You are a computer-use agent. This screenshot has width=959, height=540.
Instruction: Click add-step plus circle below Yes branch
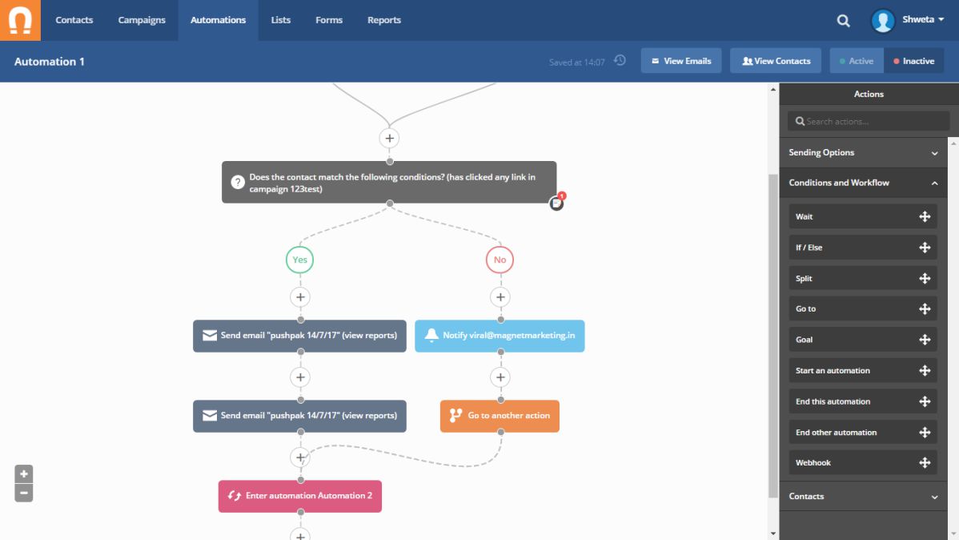point(300,297)
